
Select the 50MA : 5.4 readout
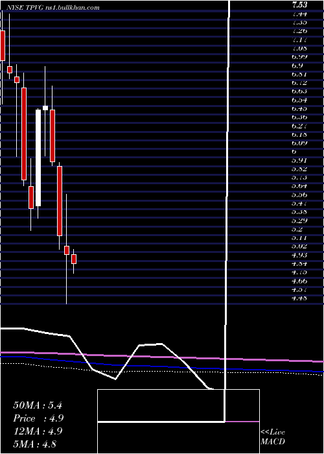(38, 405)
